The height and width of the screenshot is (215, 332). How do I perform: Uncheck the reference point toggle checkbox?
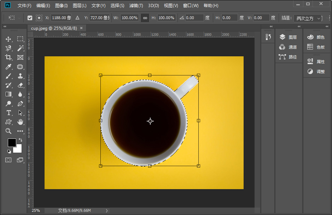coord(30,18)
